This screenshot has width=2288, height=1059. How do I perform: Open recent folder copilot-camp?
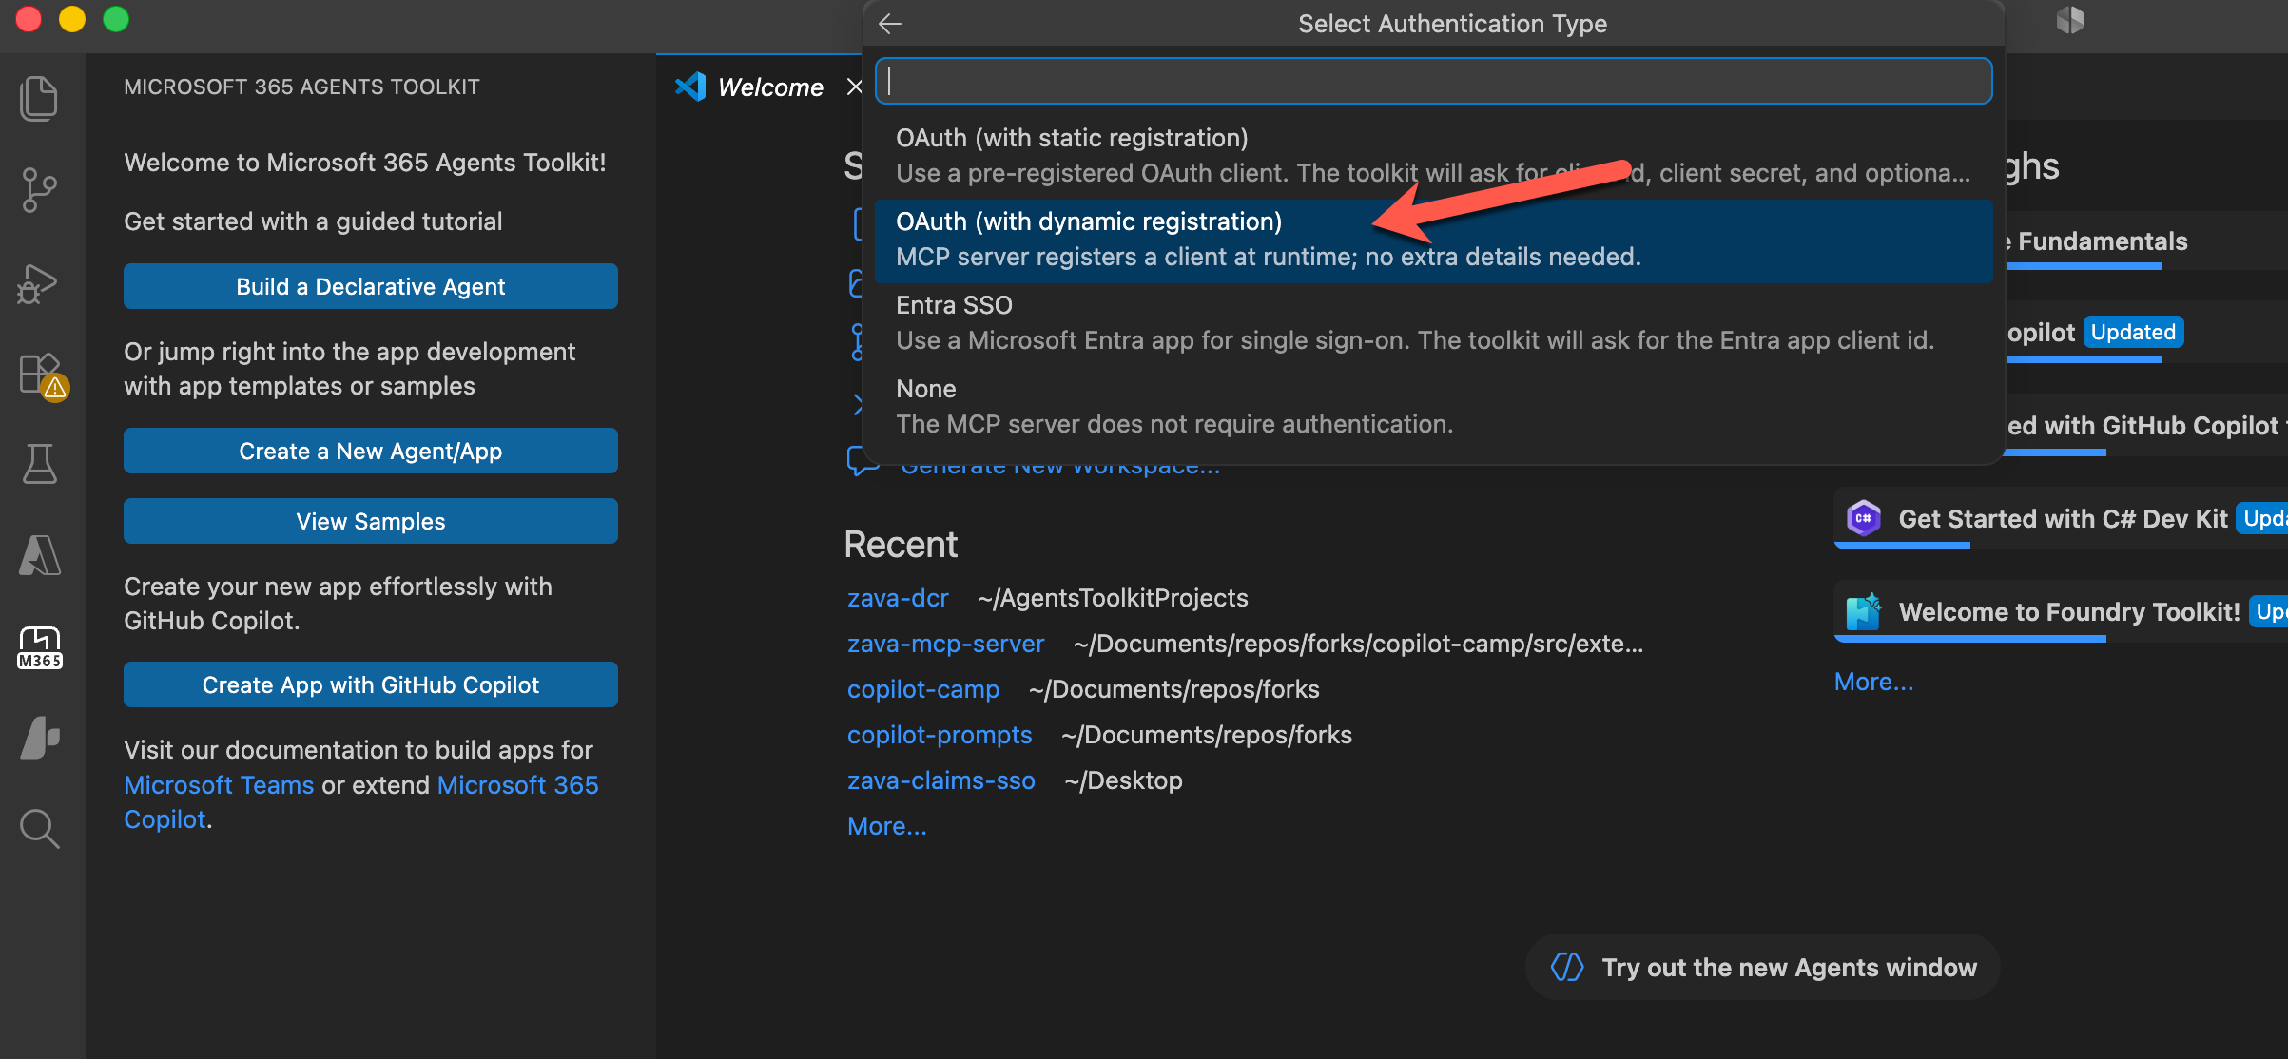(923, 689)
